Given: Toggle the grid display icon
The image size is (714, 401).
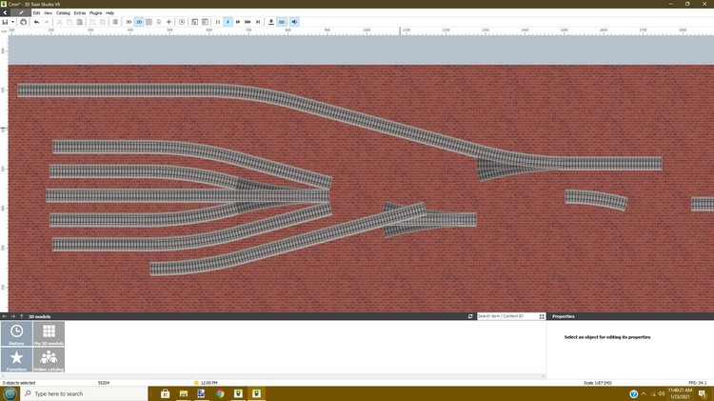Looking at the screenshot, I should (149, 22).
